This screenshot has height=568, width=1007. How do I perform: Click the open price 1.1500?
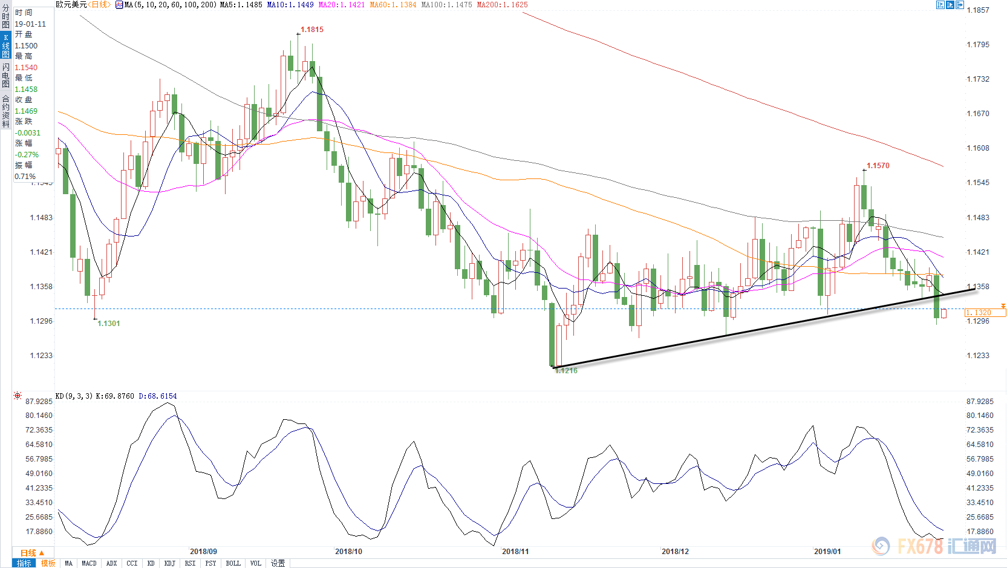(x=26, y=46)
